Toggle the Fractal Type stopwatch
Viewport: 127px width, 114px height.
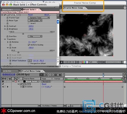click(7, 18)
